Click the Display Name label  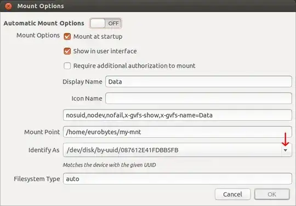(x=82, y=82)
